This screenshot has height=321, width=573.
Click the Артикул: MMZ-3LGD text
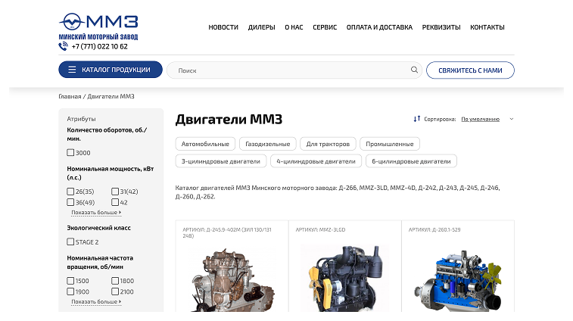[x=320, y=229]
